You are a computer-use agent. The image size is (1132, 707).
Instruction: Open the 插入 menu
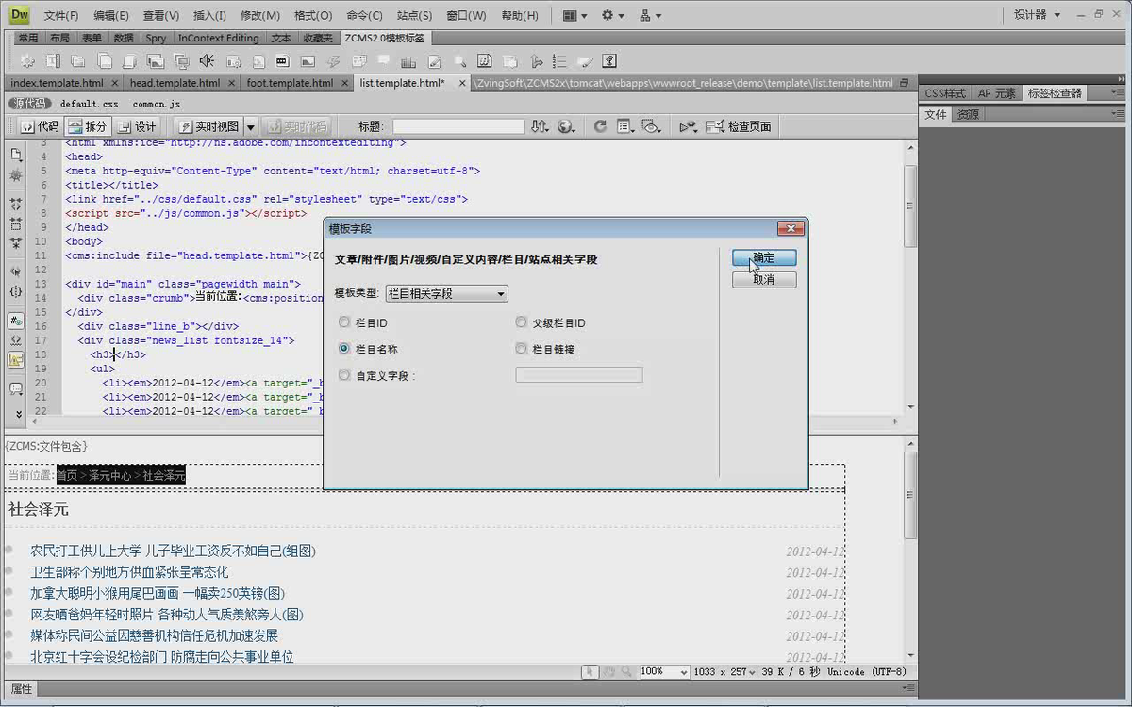click(x=209, y=14)
